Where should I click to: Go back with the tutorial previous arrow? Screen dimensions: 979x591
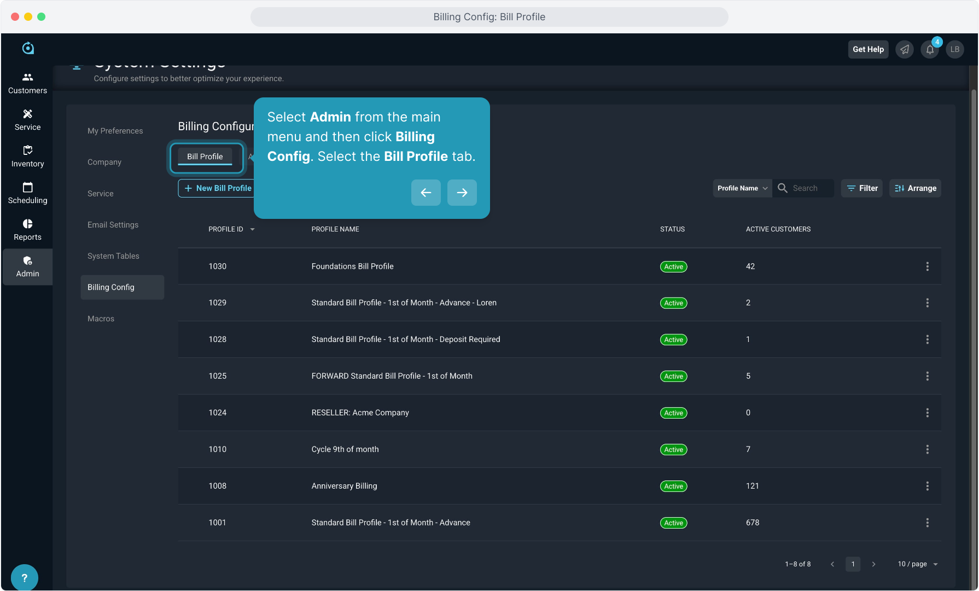(x=426, y=193)
